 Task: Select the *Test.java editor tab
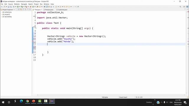coord(38,10)
